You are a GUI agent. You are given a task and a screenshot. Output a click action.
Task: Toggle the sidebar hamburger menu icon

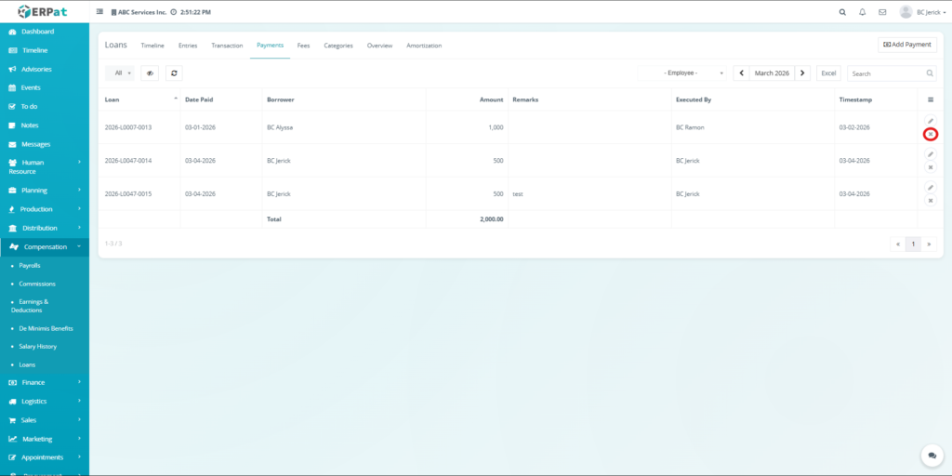coord(100,12)
